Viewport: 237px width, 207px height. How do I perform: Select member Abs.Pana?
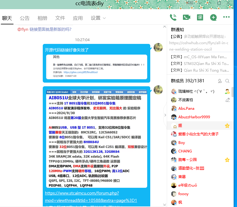200,109
